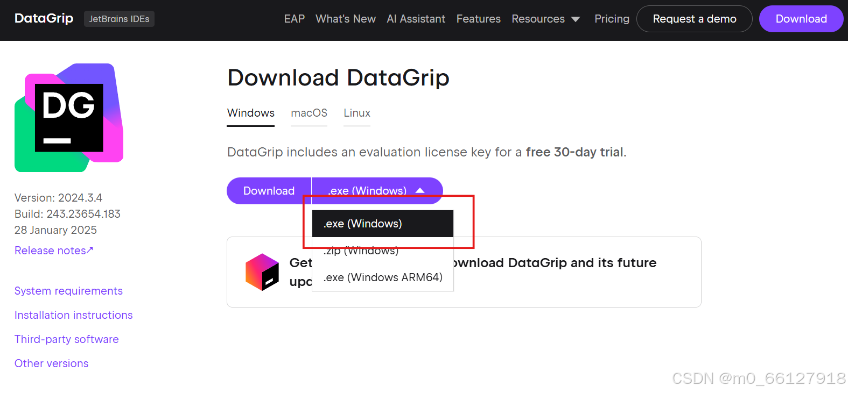Collapse the format dropdown via its chevron arrow

421,190
